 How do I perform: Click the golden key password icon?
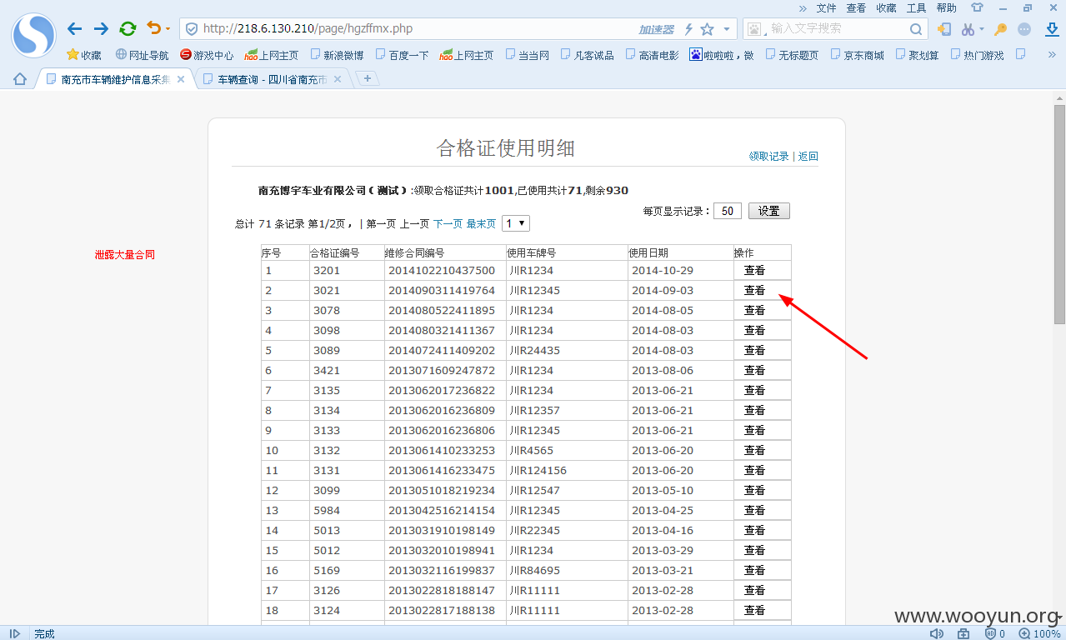(1001, 29)
